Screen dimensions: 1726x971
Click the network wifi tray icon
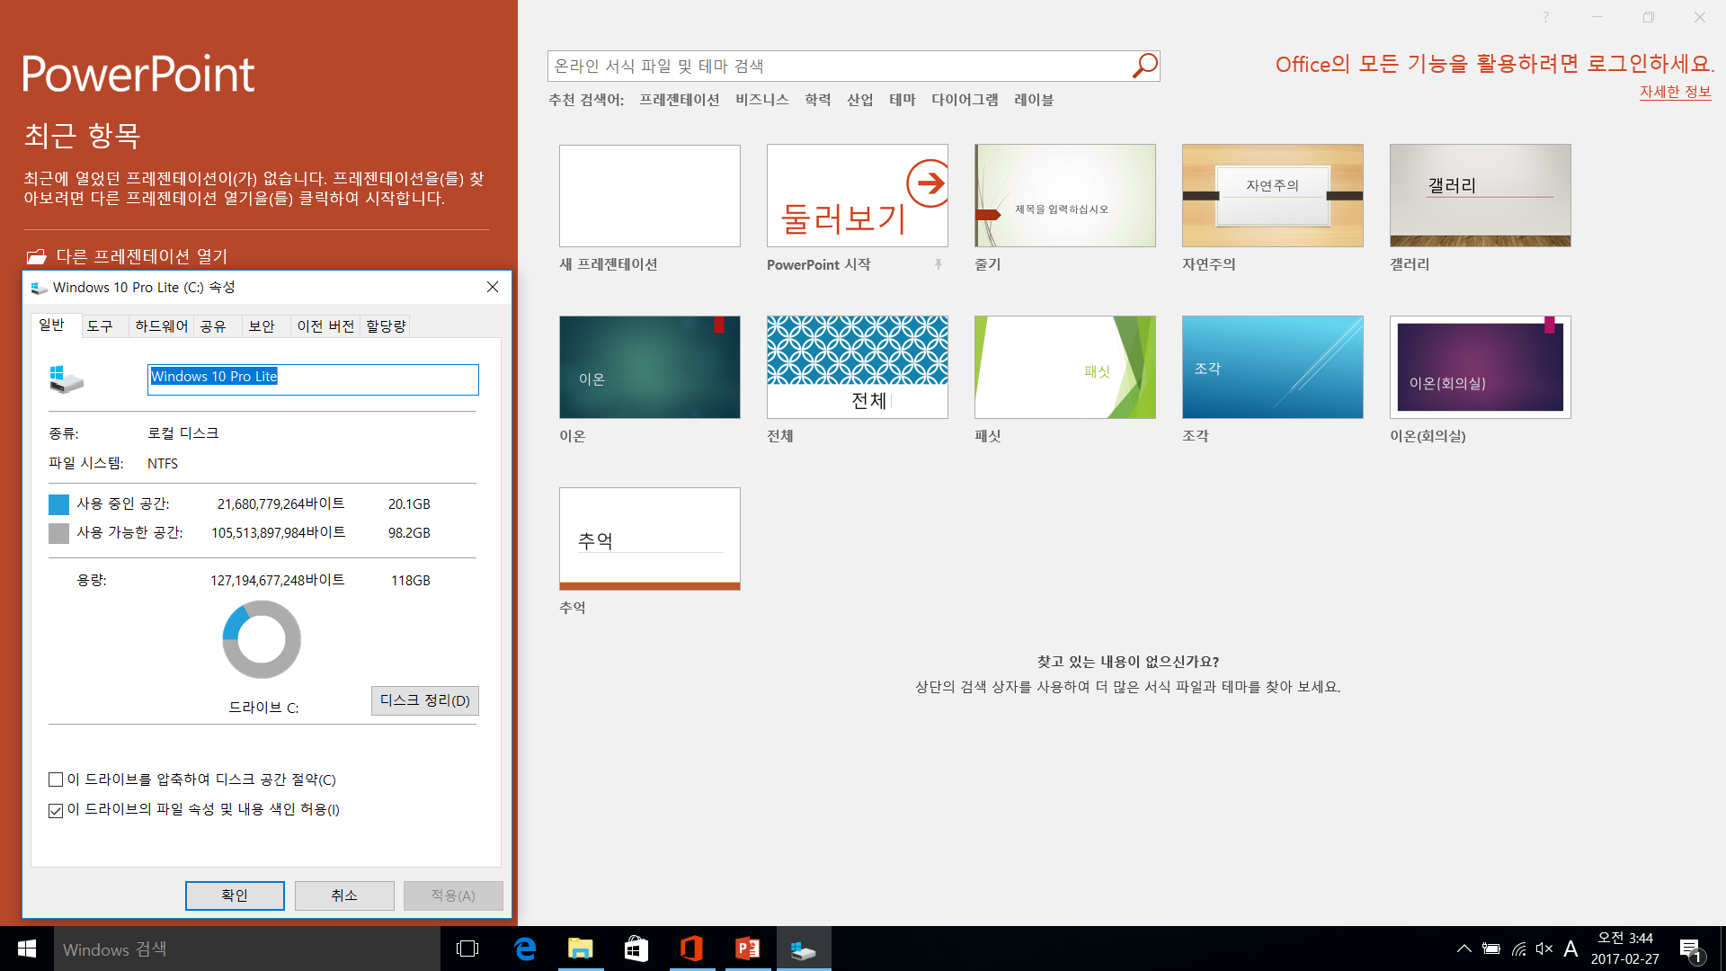click(1518, 949)
